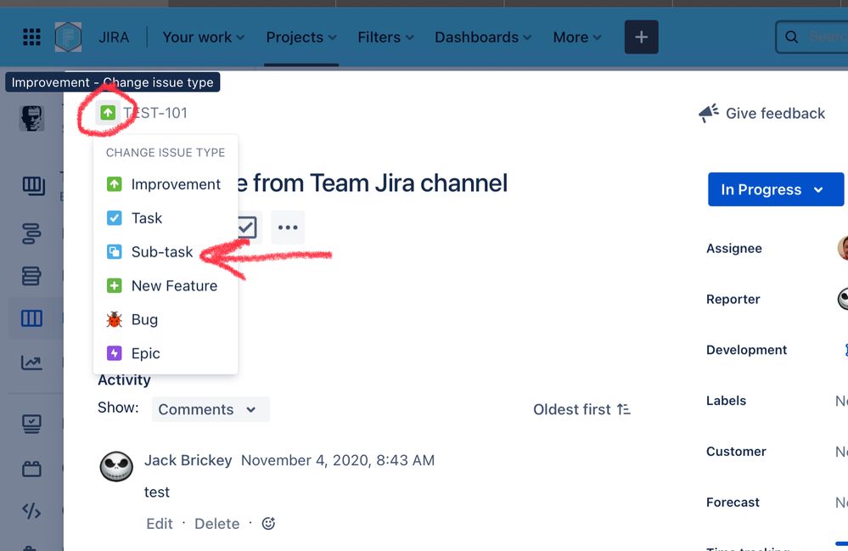Click the Reporter field label
This screenshot has width=848, height=551.
click(x=733, y=300)
